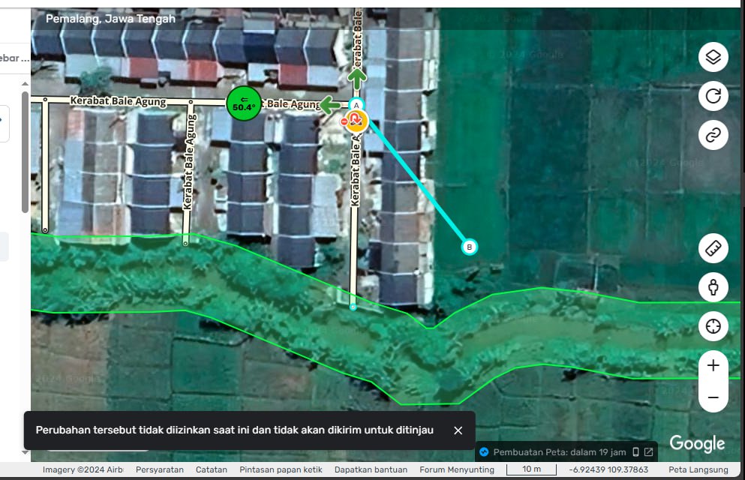The height and width of the screenshot is (480, 745).
Task: Click the orange U-turn restriction icon
Action: [356, 120]
